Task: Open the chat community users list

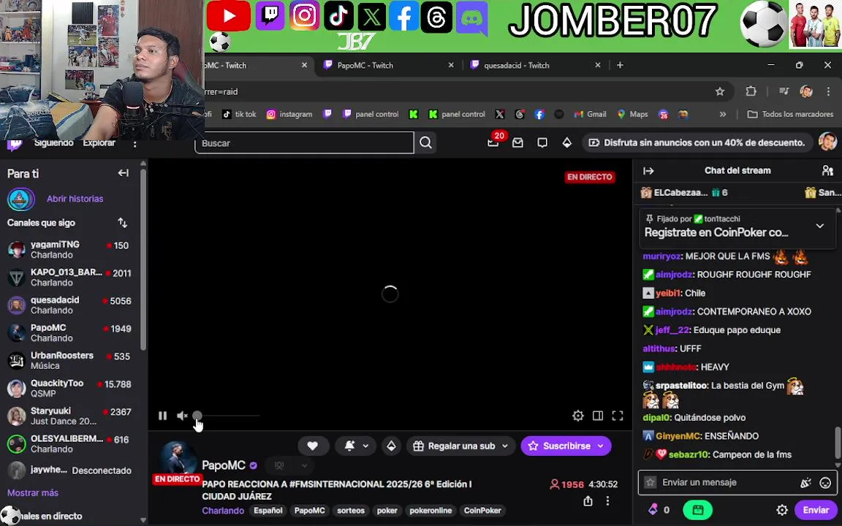Action: (827, 171)
